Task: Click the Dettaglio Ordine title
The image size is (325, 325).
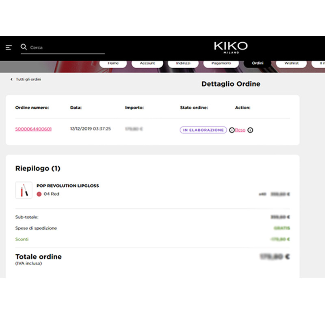Action: point(231,84)
